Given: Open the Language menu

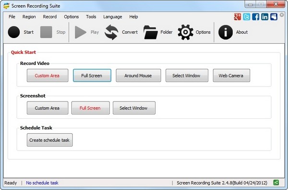Looking at the screenshot, I should tap(113, 17).
